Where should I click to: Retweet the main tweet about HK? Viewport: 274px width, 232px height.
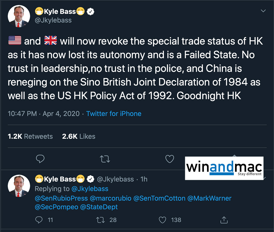pos(105,159)
